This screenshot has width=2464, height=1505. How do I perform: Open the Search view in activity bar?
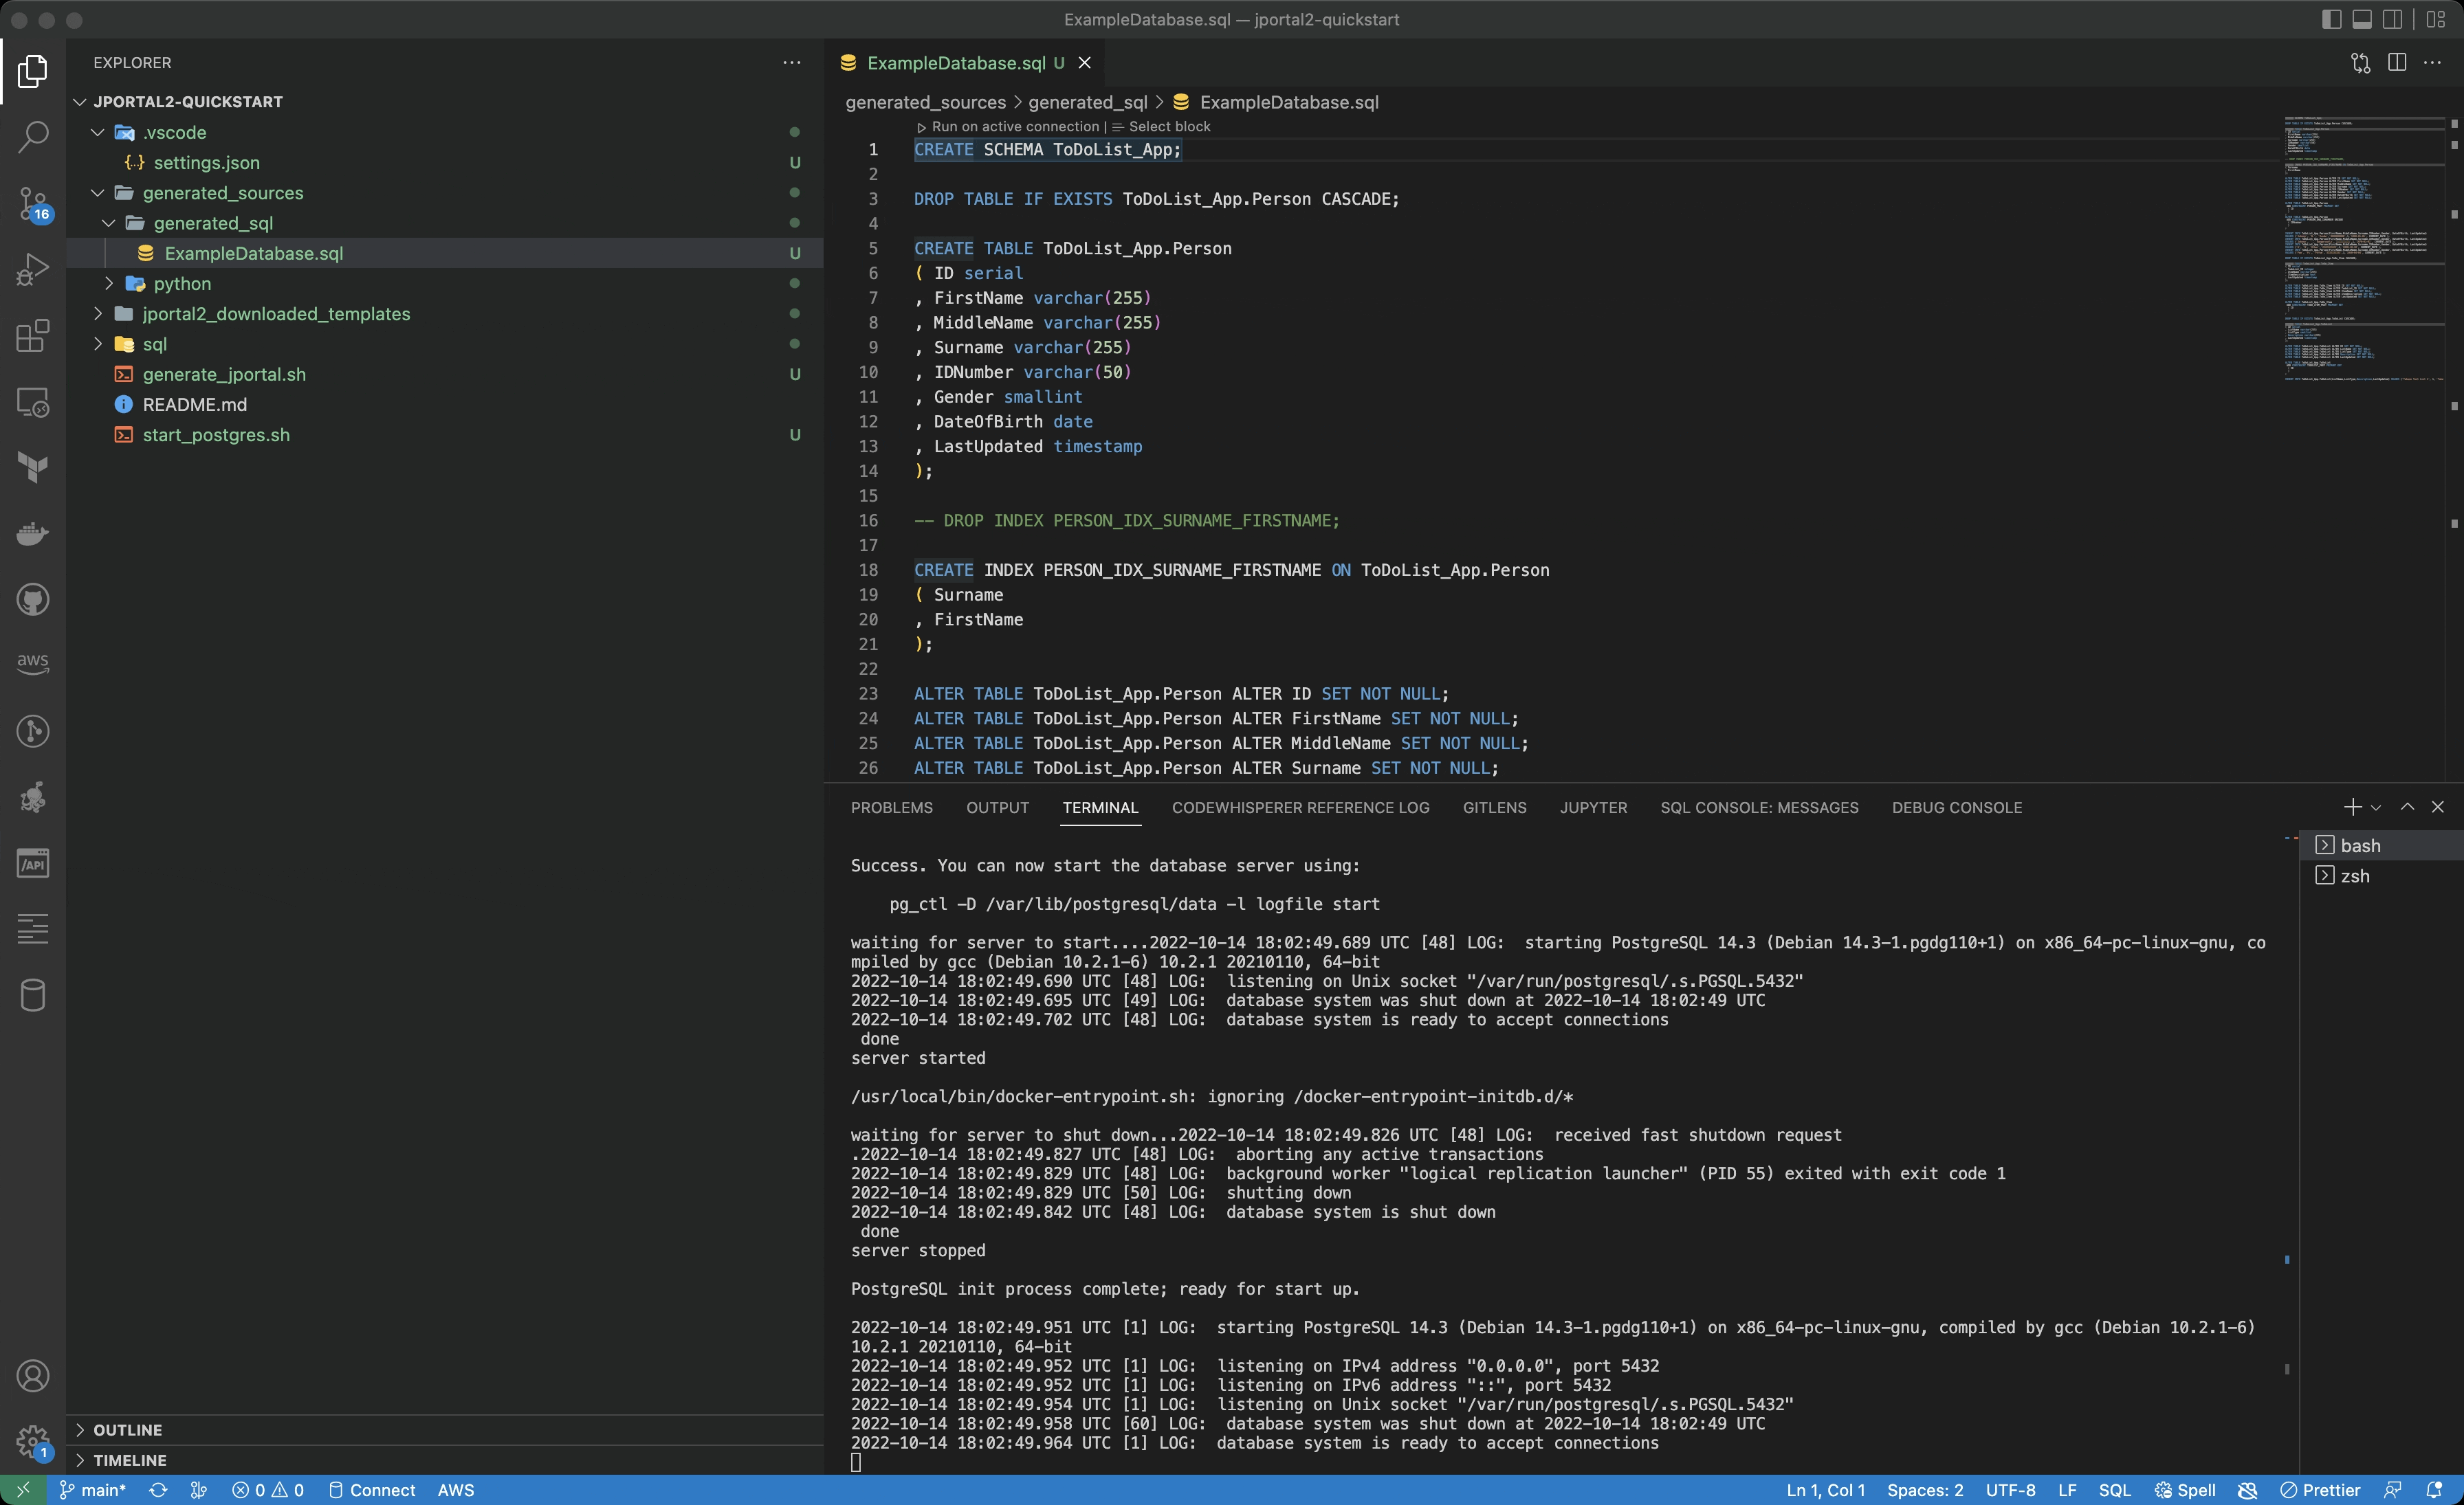(x=33, y=137)
